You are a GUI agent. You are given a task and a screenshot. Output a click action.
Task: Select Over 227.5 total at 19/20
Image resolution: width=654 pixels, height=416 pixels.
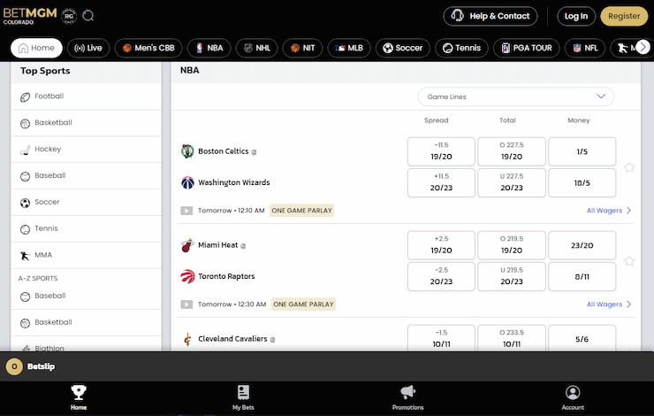(512, 151)
